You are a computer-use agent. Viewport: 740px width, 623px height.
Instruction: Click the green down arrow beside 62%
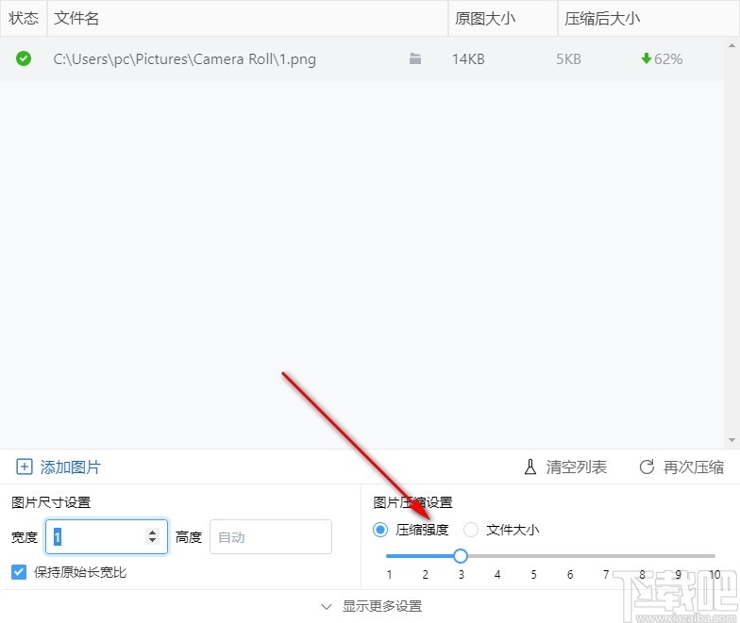pos(646,58)
